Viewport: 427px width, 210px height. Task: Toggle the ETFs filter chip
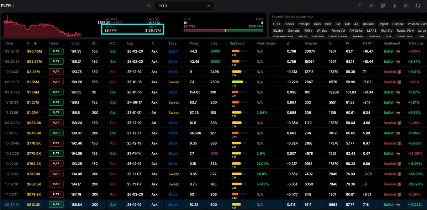[x=276, y=24]
